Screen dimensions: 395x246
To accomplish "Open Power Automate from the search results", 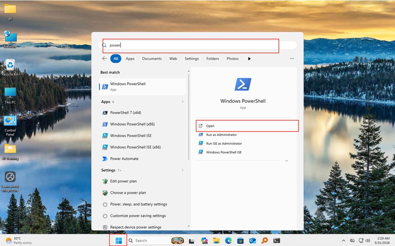I will click(x=124, y=159).
